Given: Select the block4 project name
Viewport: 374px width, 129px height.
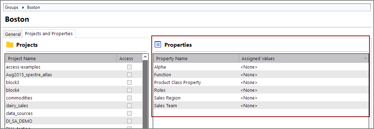Looking at the screenshot, I should [12, 90].
